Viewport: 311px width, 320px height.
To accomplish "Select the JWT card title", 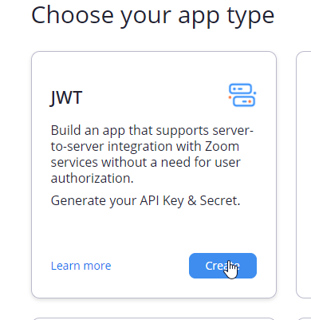I will [66, 97].
